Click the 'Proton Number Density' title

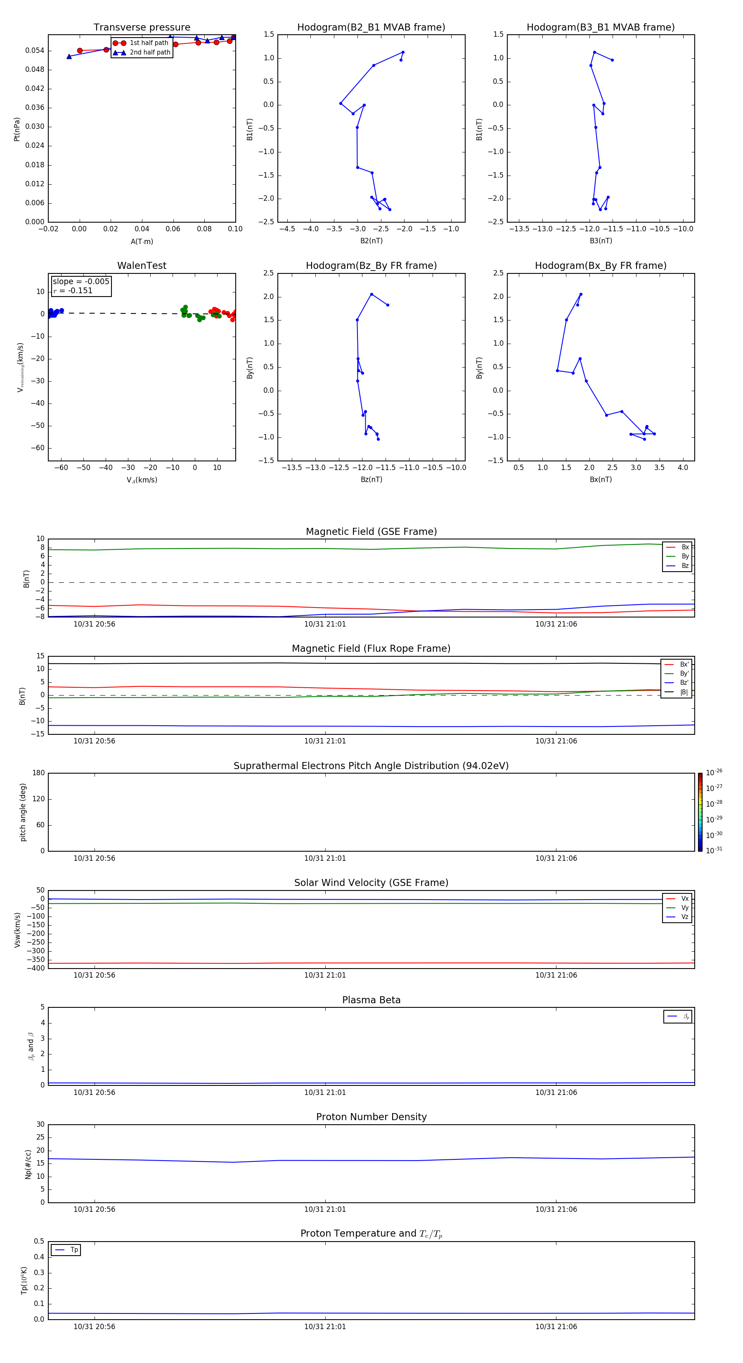pyautogui.click(x=371, y=1117)
